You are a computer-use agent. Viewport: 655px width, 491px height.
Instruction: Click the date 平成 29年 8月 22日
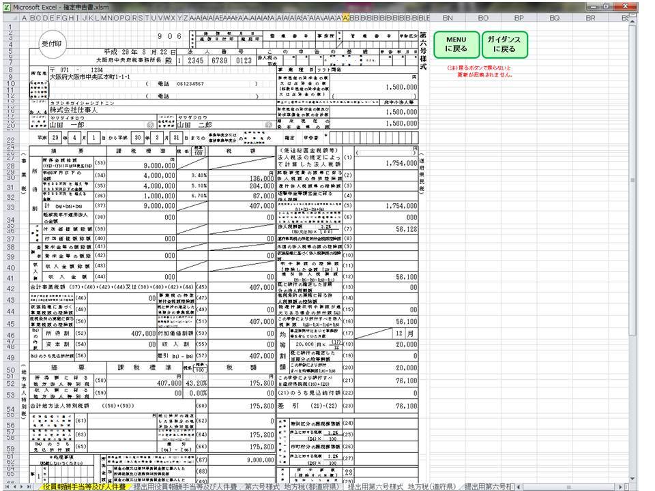click(x=140, y=53)
